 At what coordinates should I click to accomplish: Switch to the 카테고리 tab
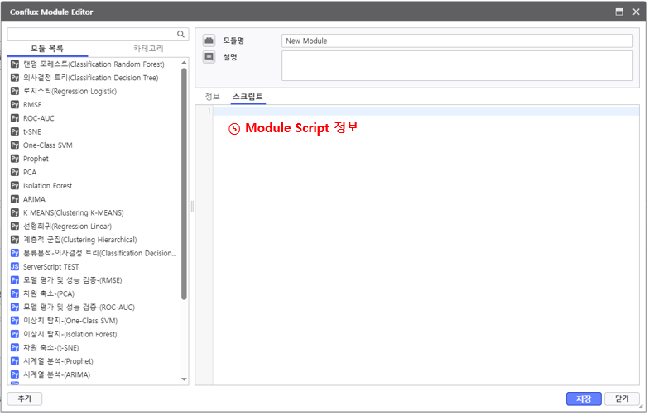coord(143,49)
